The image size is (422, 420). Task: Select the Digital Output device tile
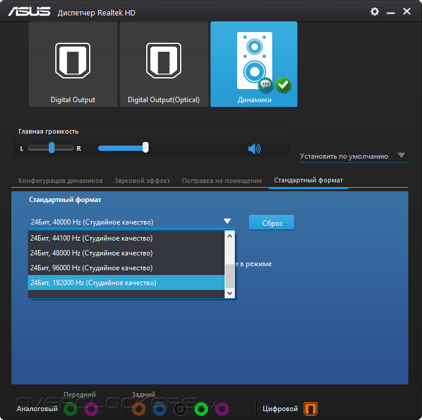pyautogui.click(x=73, y=64)
